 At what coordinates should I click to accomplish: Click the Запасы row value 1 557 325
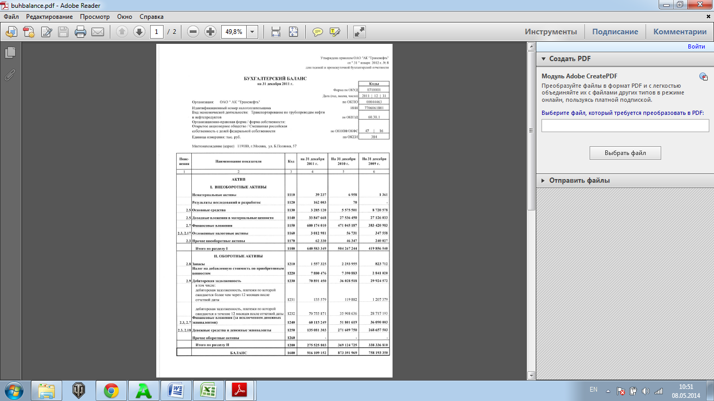(317, 264)
